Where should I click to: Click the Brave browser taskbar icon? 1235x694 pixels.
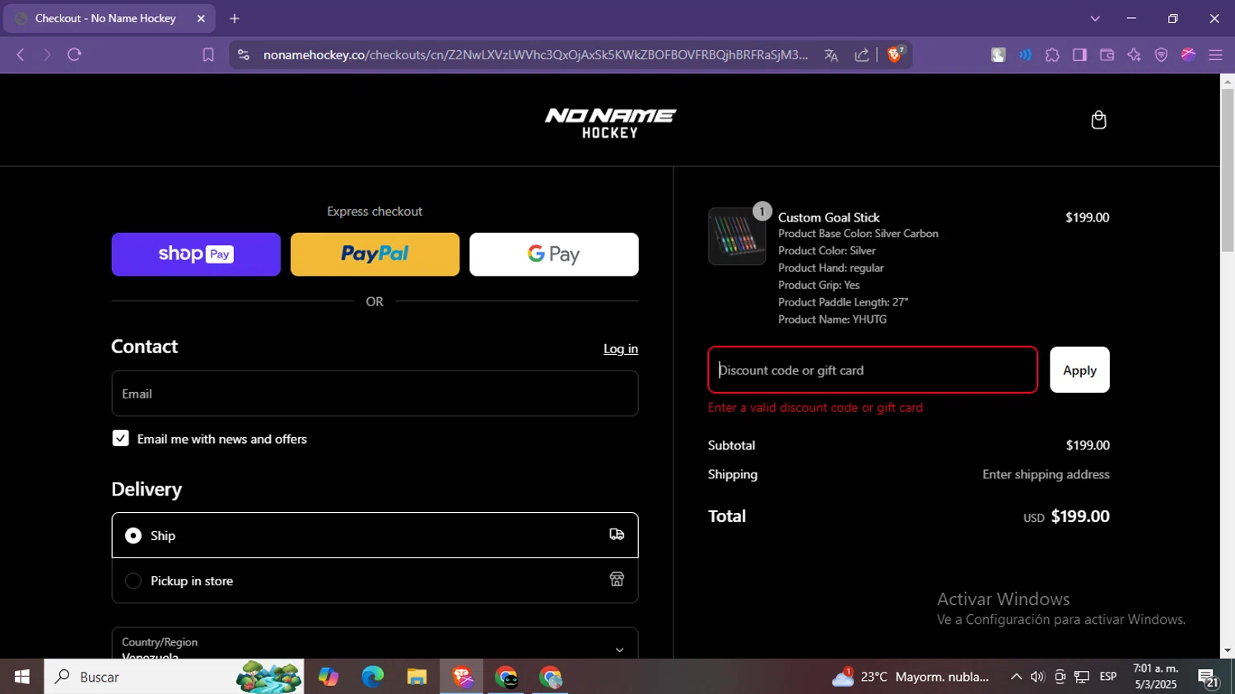462,677
